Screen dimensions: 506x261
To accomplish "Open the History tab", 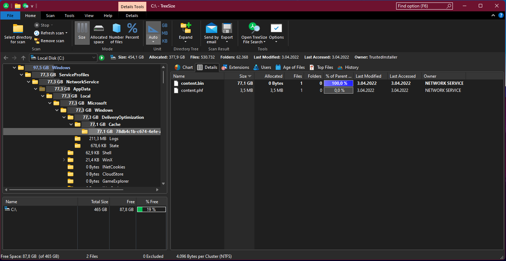I will 348,67.
